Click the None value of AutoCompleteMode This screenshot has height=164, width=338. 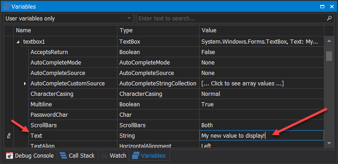208,63
